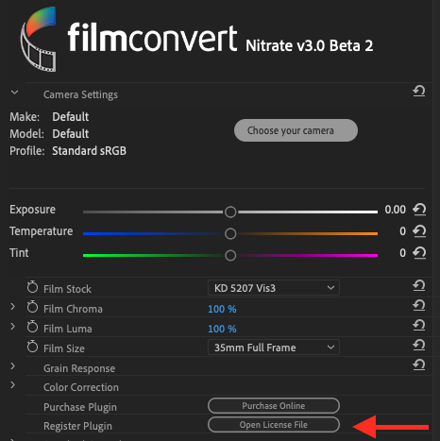Image resolution: width=440 pixels, height=441 pixels.
Task: Reset the Camera Settings section
Action: pyautogui.click(x=419, y=92)
